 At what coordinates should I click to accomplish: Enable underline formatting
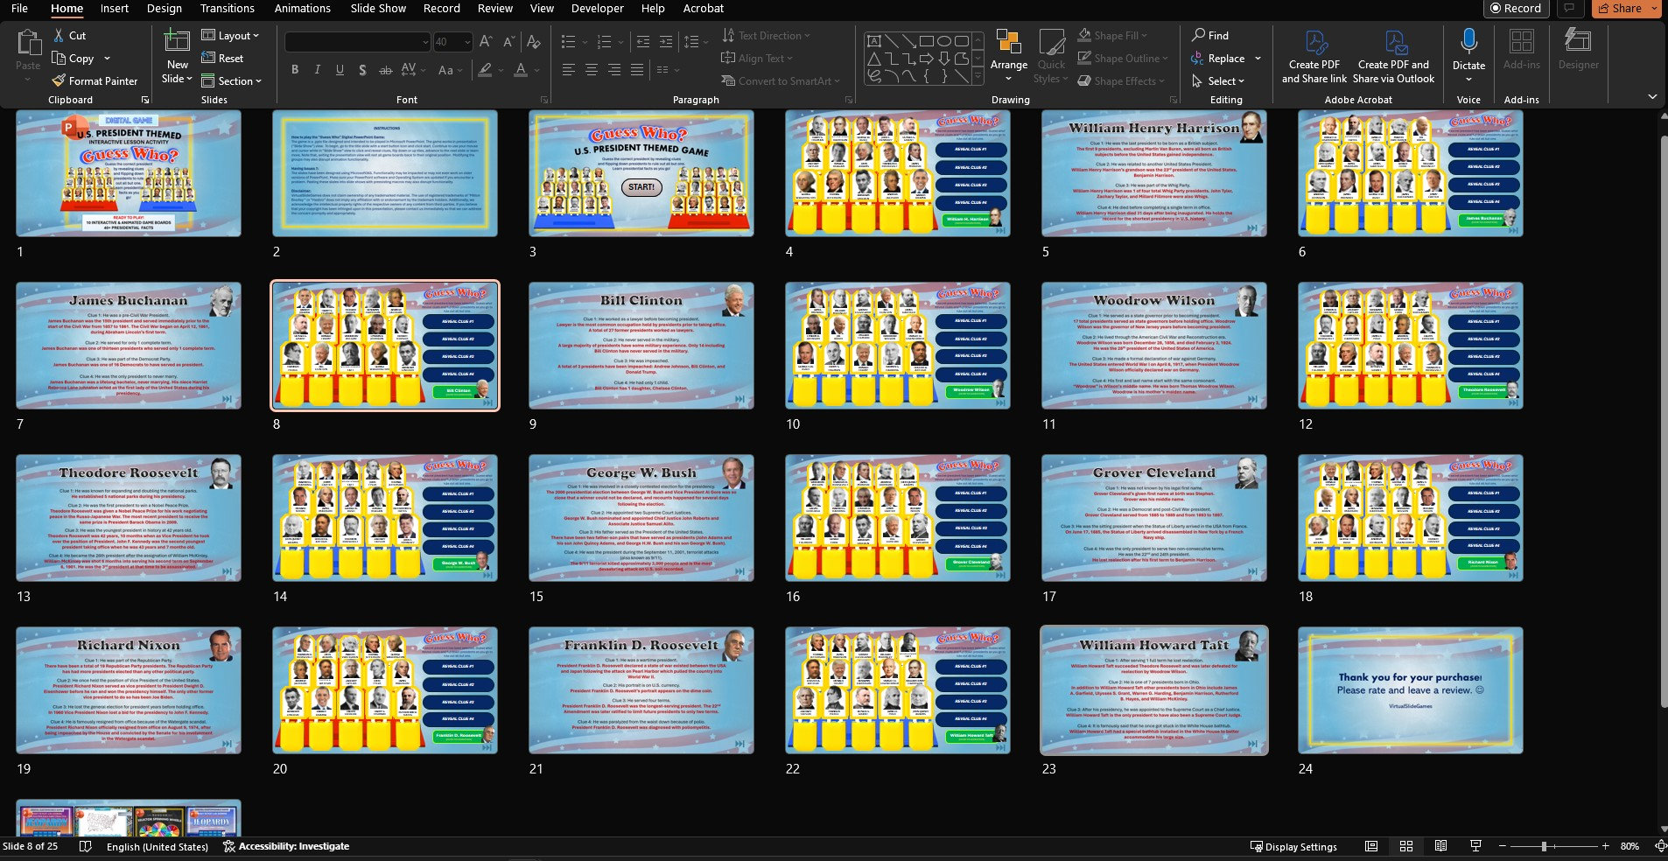(339, 70)
